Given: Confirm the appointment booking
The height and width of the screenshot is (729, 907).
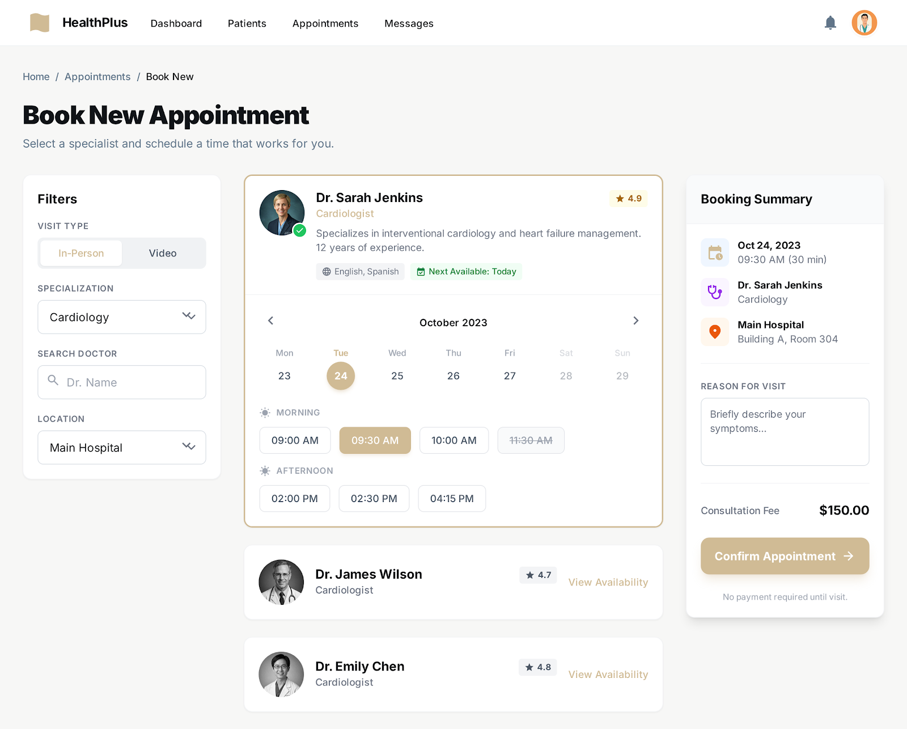Looking at the screenshot, I should click(785, 556).
